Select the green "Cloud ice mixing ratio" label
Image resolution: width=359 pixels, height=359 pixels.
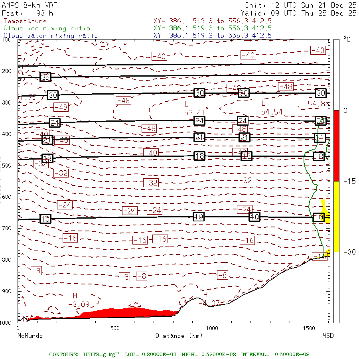pyautogui.click(x=47, y=28)
